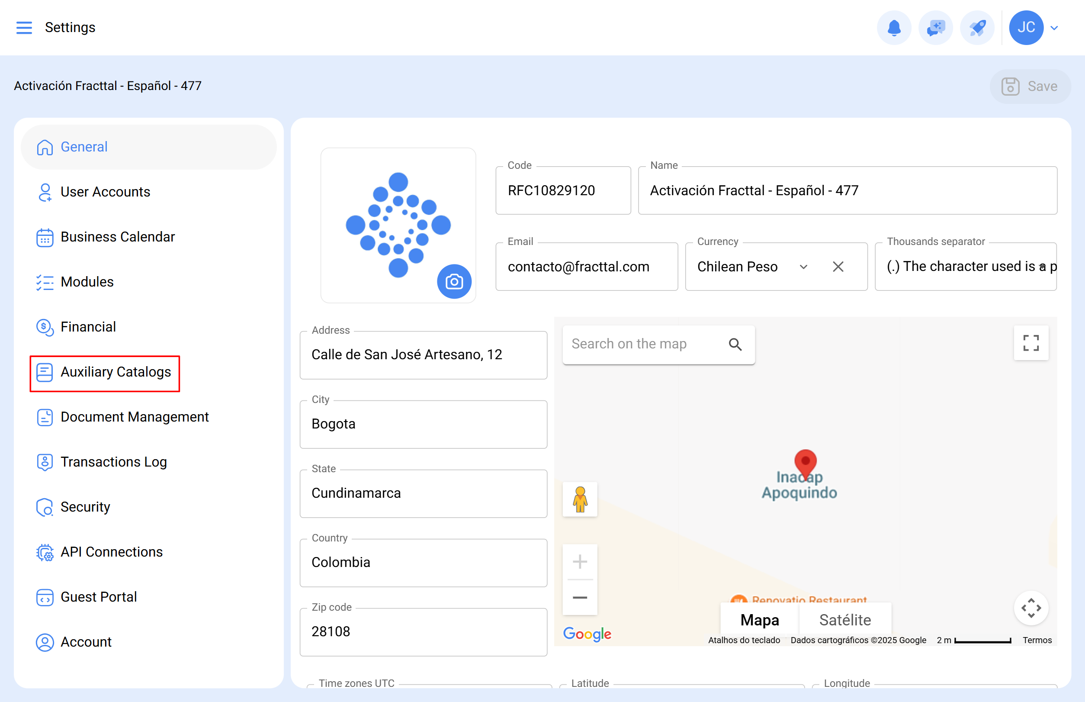Click the map search magnifier icon
Viewport: 1085px width, 702px height.
tap(735, 344)
